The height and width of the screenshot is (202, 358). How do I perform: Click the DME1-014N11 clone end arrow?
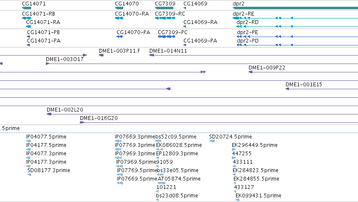pyautogui.click(x=151, y=55)
